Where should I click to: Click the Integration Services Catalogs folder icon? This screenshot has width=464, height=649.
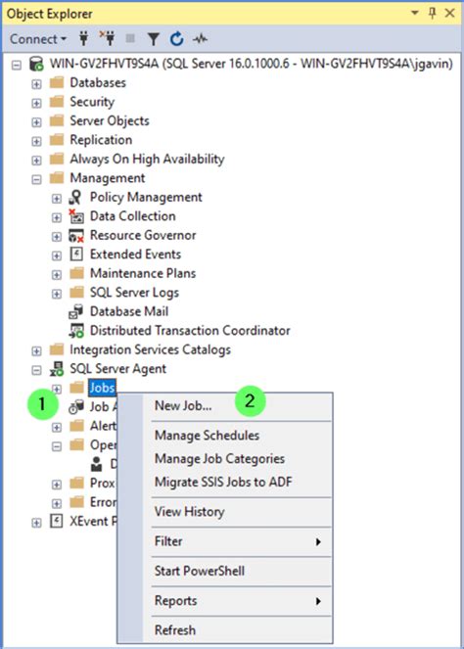point(57,349)
